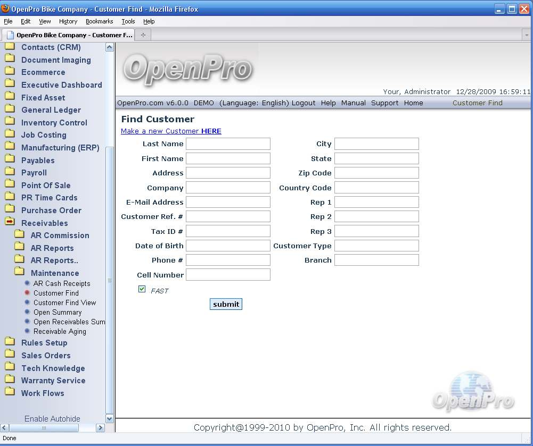Click the AR Commission folder icon

19,234
